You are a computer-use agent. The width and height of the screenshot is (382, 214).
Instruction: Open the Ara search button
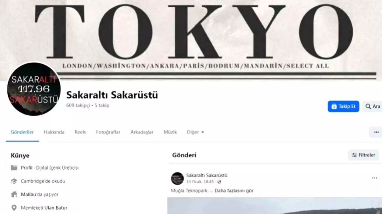(372, 106)
